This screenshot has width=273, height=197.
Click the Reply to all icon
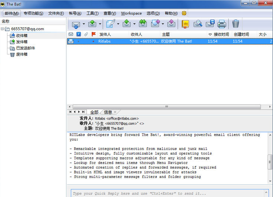tap(143, 23)
